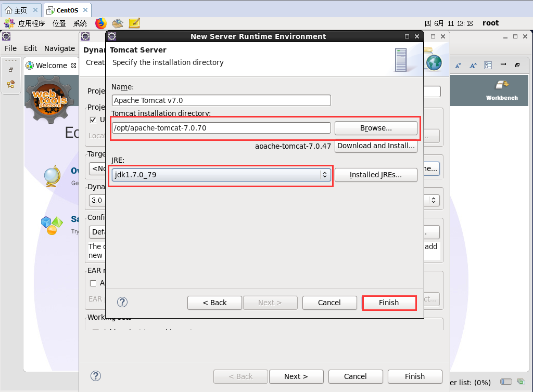The image size is (533, 392).
Task: Click the hierarchy icon in Eclipse left trim bar
Action: point(11,84)
